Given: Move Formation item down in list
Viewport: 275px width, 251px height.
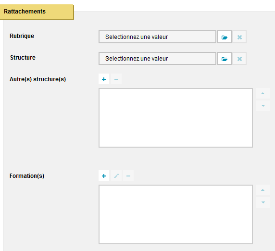Looking at the screenshot, I should (x=262, y=202).
